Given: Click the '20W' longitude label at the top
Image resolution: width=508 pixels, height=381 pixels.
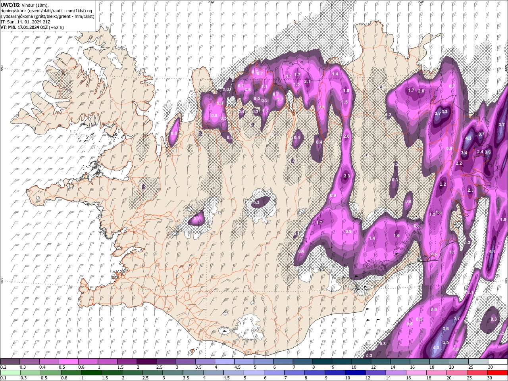Looking at the screenshot, I should coord(211,2).
